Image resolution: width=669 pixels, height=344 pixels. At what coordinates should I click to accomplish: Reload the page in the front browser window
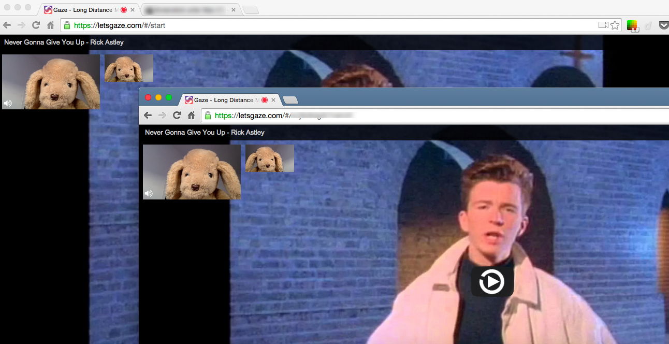point(177,115)
